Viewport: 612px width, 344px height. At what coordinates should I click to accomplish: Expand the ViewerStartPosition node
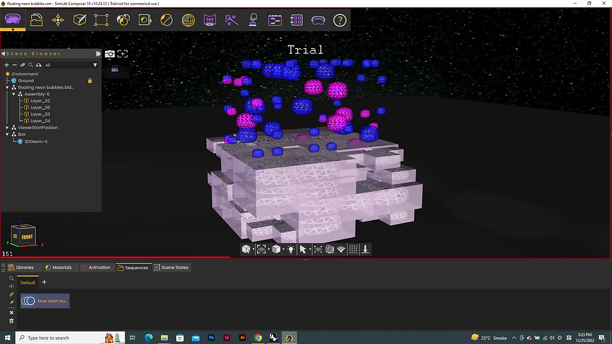click(7, 127)
